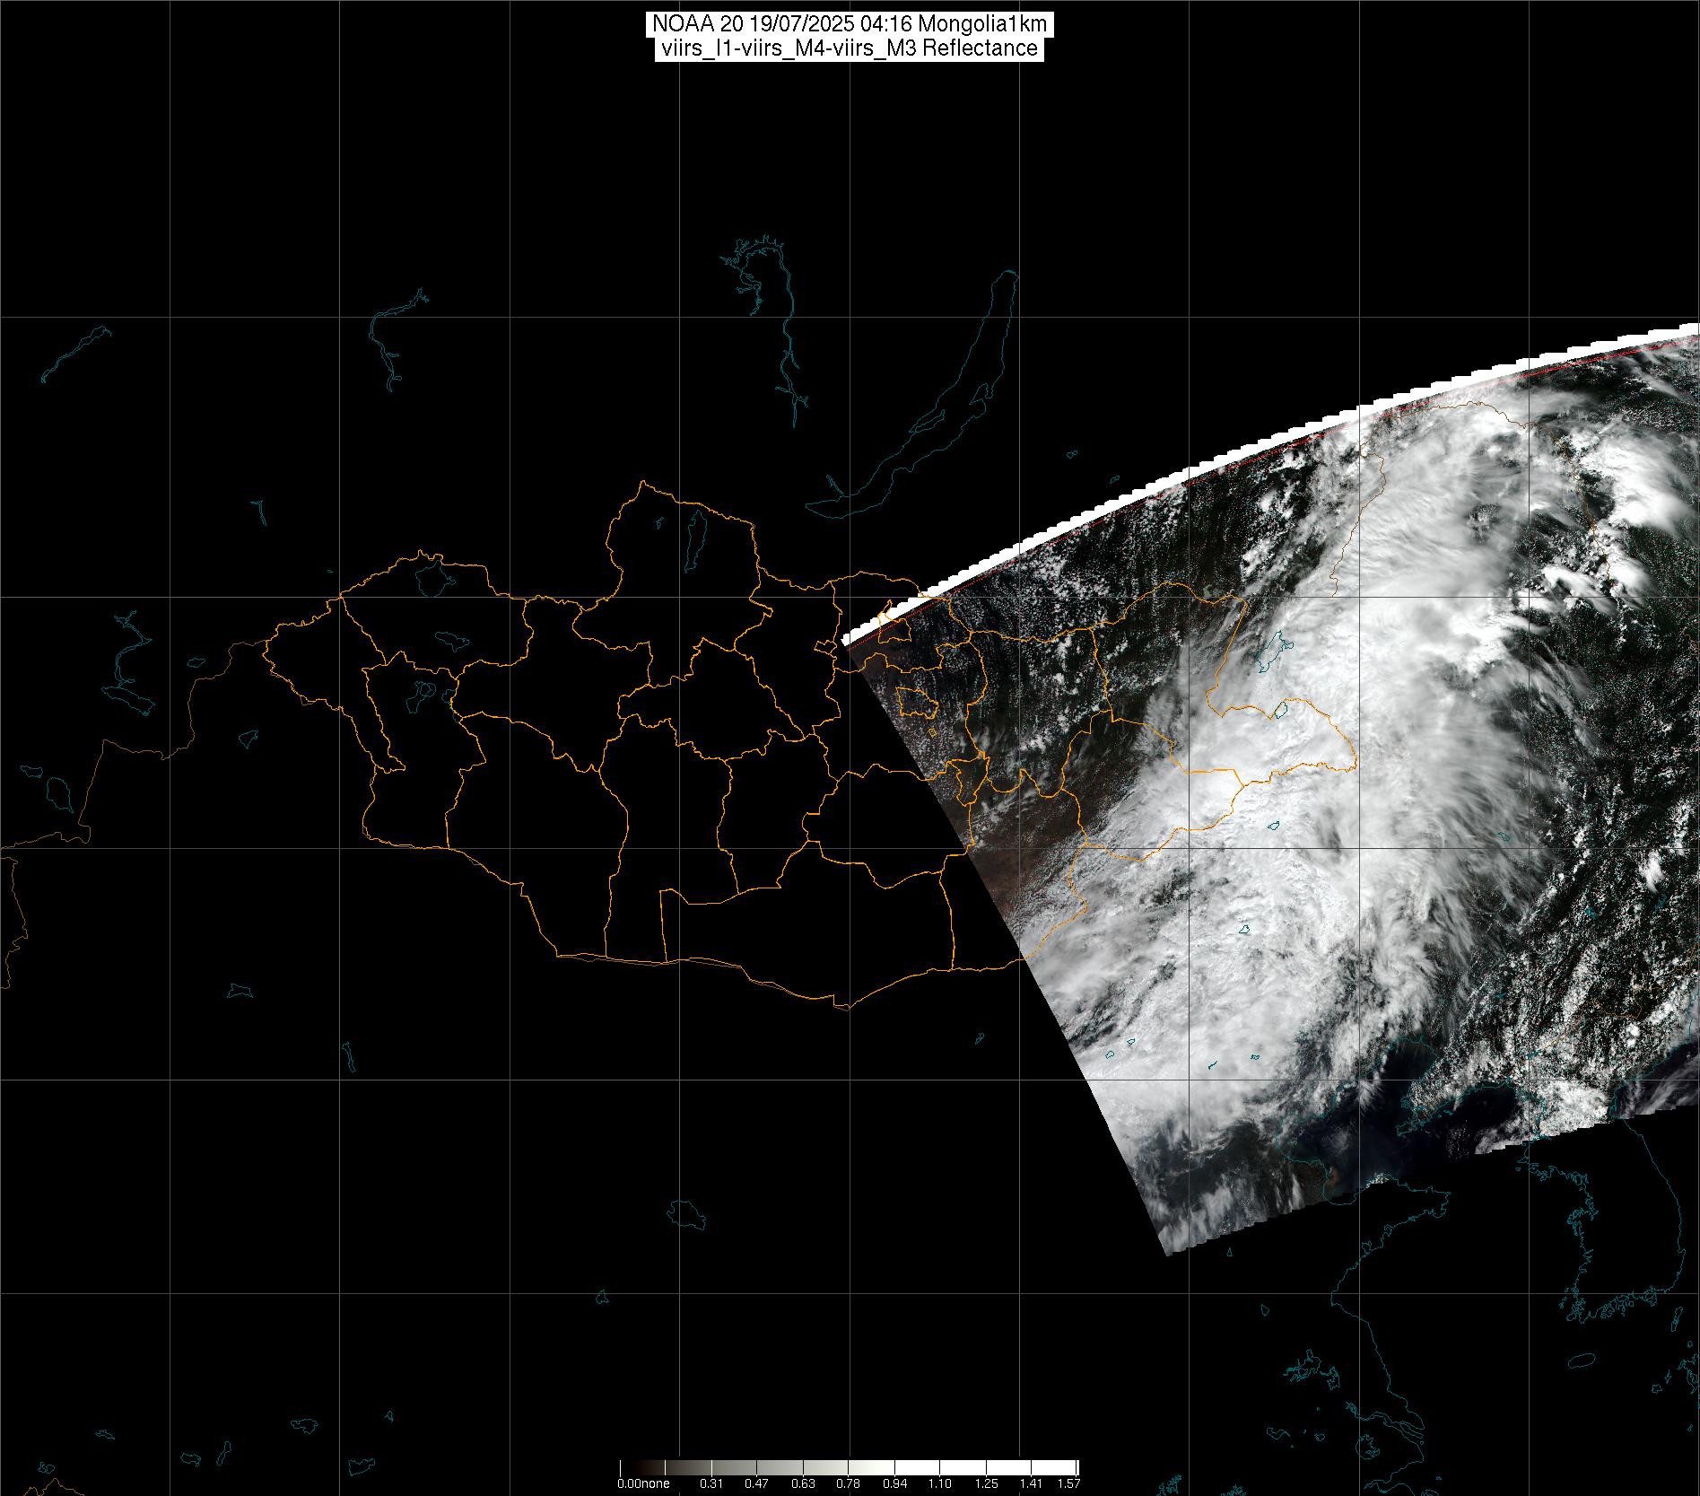Select the 1.25 reflectance scale label
Screen dimensions: 1700x1496
[986, 1483]
